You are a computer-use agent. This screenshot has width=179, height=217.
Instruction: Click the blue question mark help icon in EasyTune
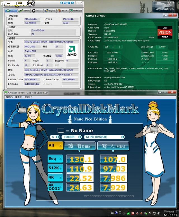tap(69, 3)
